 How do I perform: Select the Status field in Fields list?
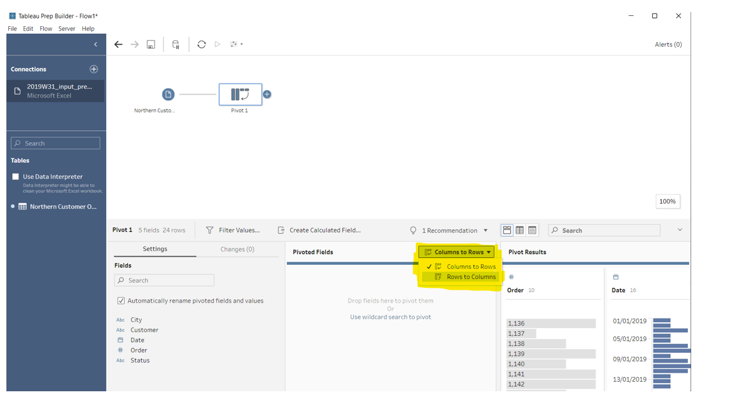click(140, 361)
